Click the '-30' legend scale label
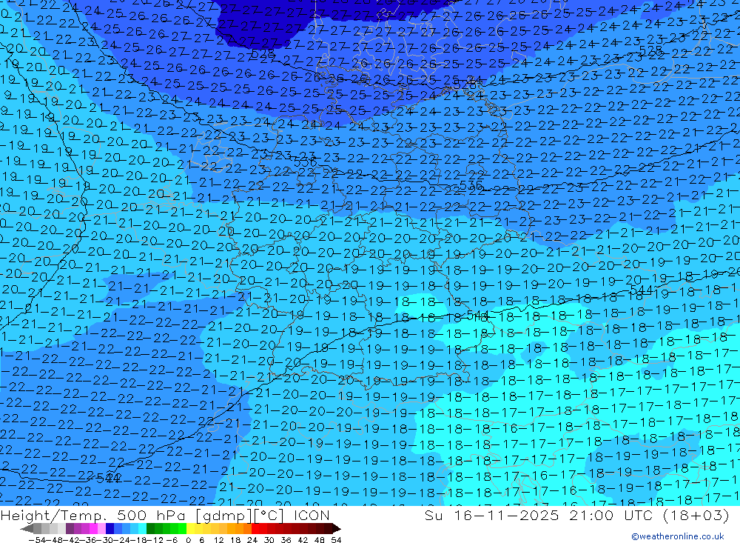The image size is (740, 543). [x=105, y=540]
